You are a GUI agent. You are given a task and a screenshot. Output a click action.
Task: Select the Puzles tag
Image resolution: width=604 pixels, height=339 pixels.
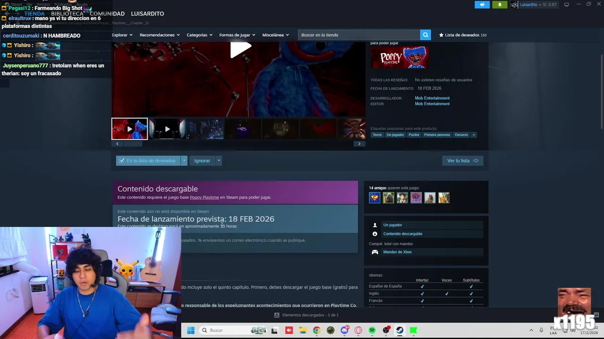tap(414, 135)
